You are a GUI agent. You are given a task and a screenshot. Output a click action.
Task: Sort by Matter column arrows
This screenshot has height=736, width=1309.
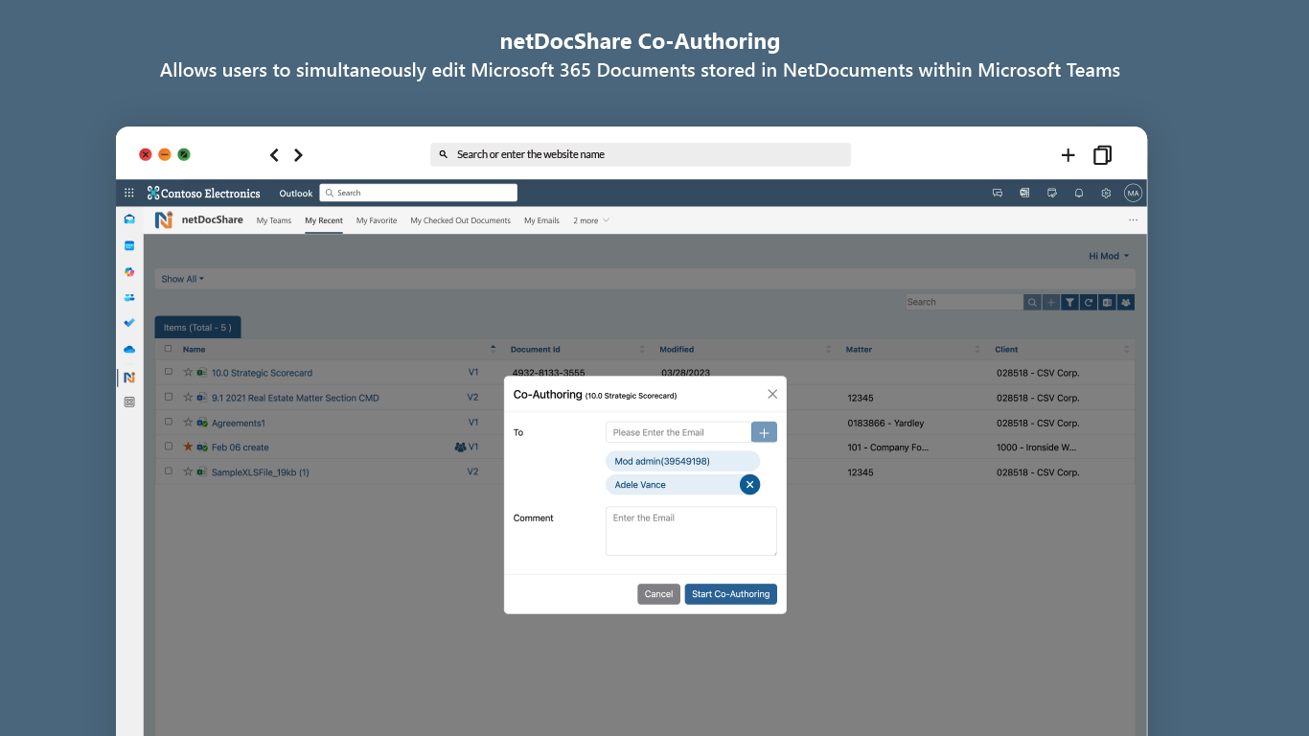point(977,349)
